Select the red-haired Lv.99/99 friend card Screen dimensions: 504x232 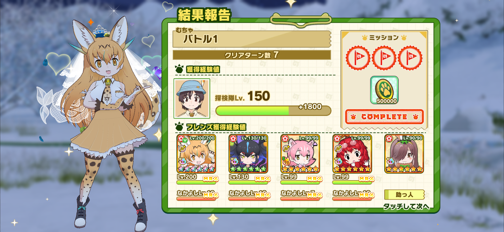click(x=352, y=154)
